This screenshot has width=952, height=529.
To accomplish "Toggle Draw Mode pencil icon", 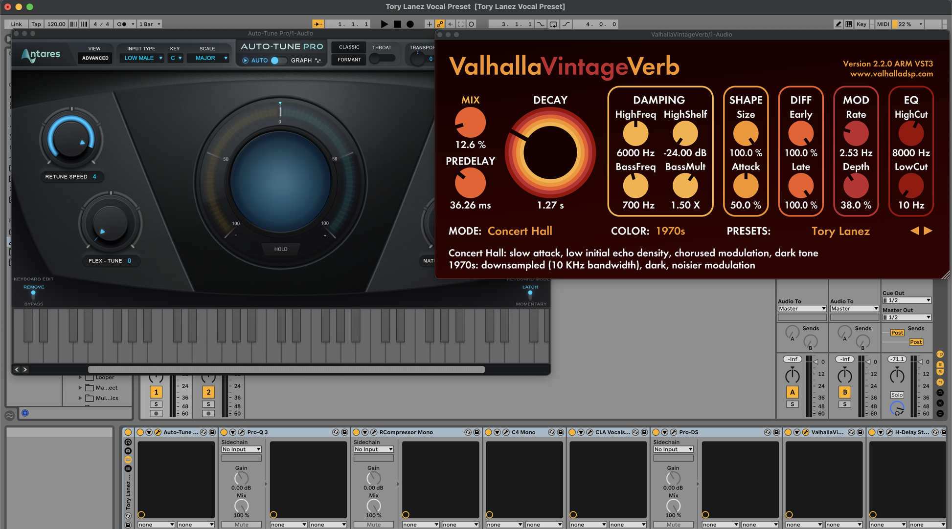I will pos(838,24).
